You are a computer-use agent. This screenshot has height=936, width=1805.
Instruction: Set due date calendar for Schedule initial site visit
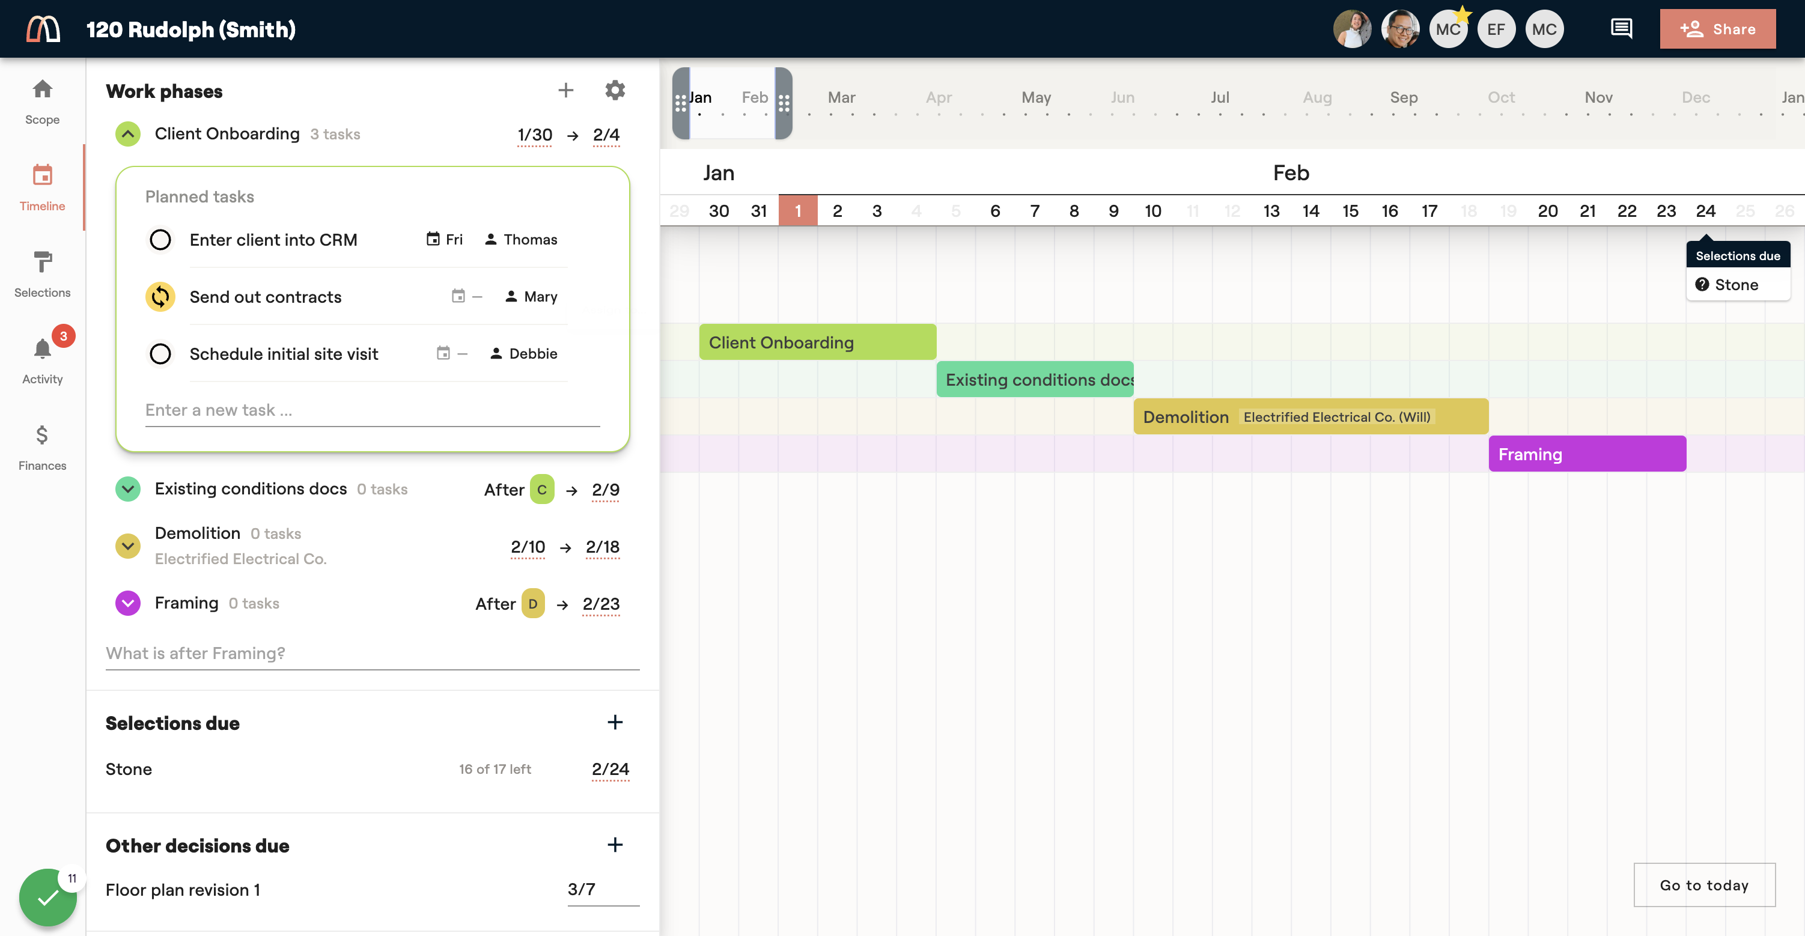pos(452,353)
